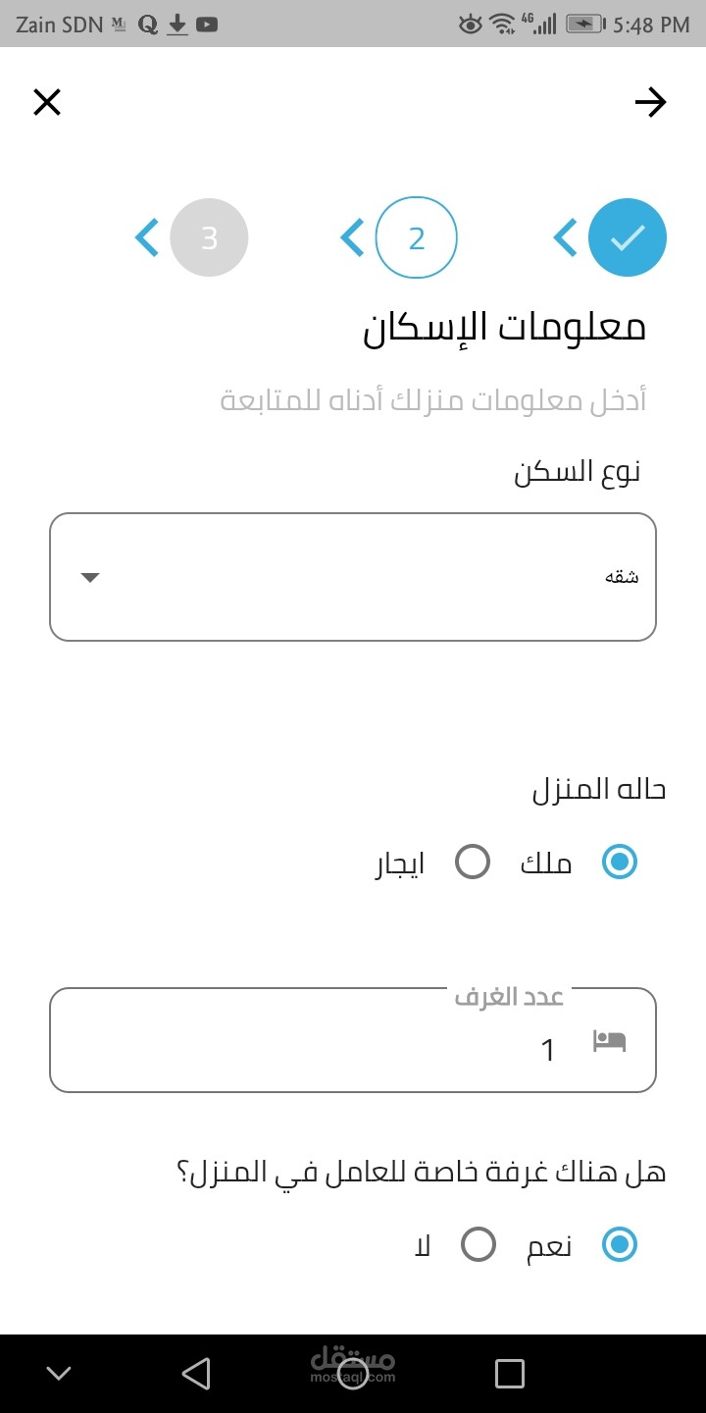
Task: Close the housing form with X icon
Action: (47, 102)
